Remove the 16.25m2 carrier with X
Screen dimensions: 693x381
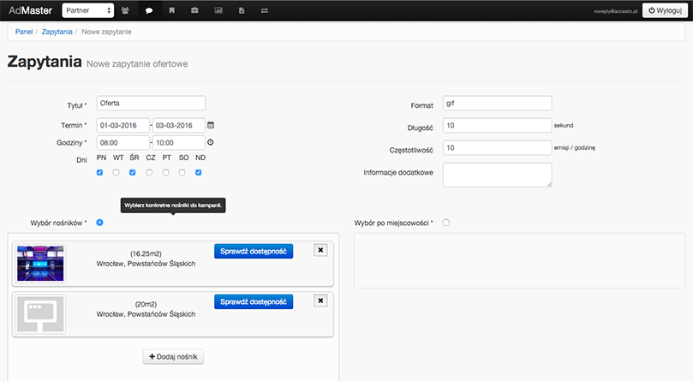click(320, 250)
